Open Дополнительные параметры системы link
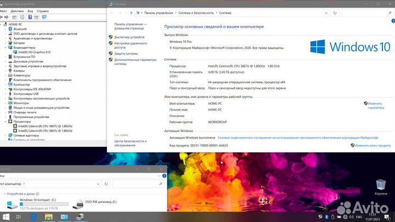 tap(135, 62)
